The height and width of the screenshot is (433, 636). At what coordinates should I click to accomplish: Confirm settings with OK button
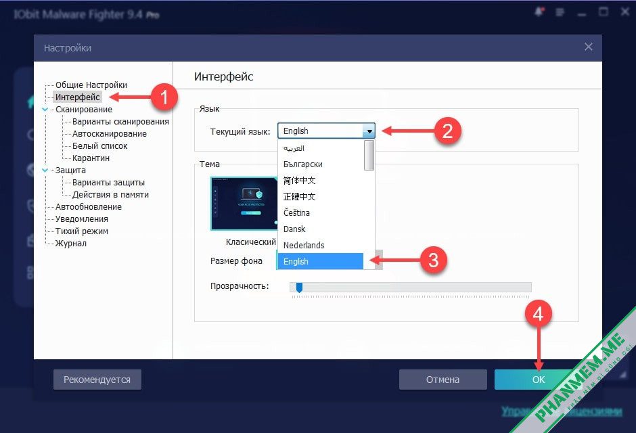539,380
